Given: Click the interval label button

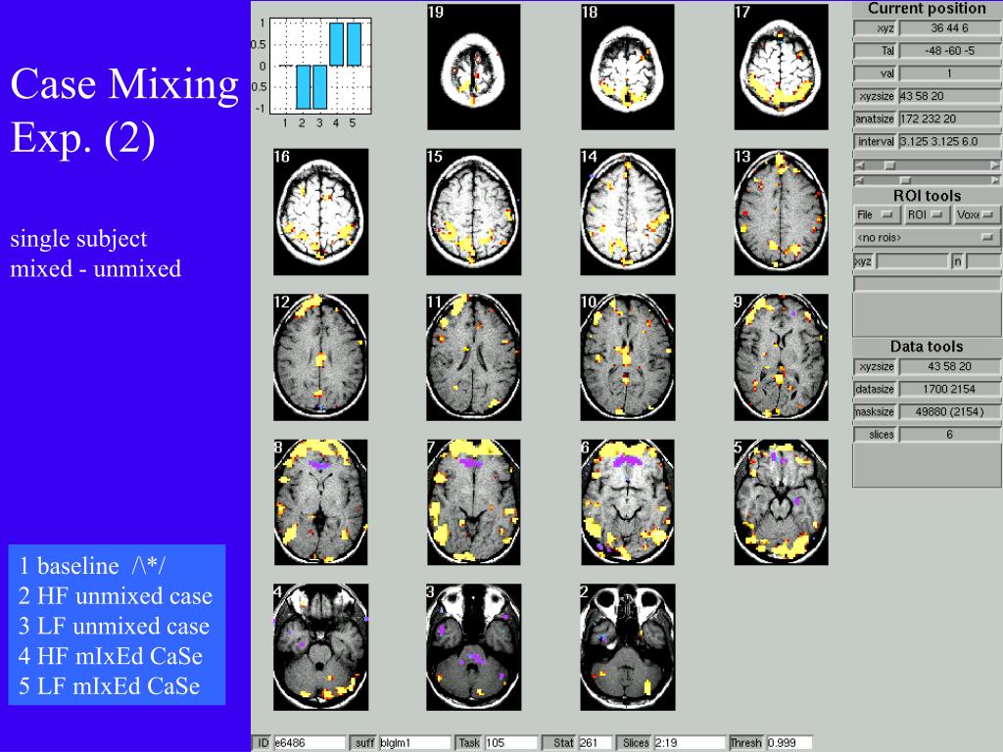Looking at the screenshot, I should (x=875, y=141).
